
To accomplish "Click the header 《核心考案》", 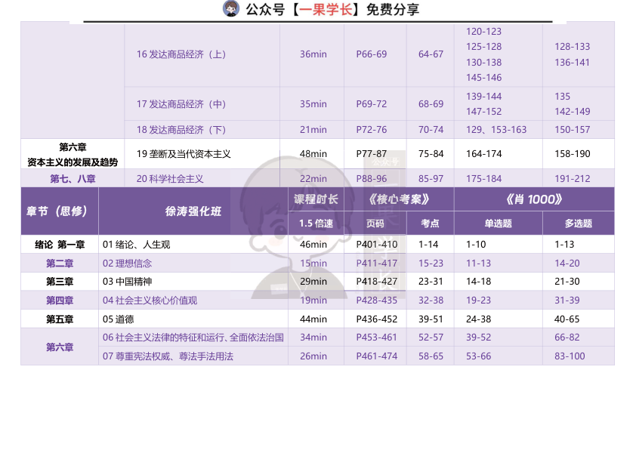I will 399,199.
